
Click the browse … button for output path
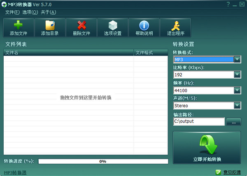233,122
